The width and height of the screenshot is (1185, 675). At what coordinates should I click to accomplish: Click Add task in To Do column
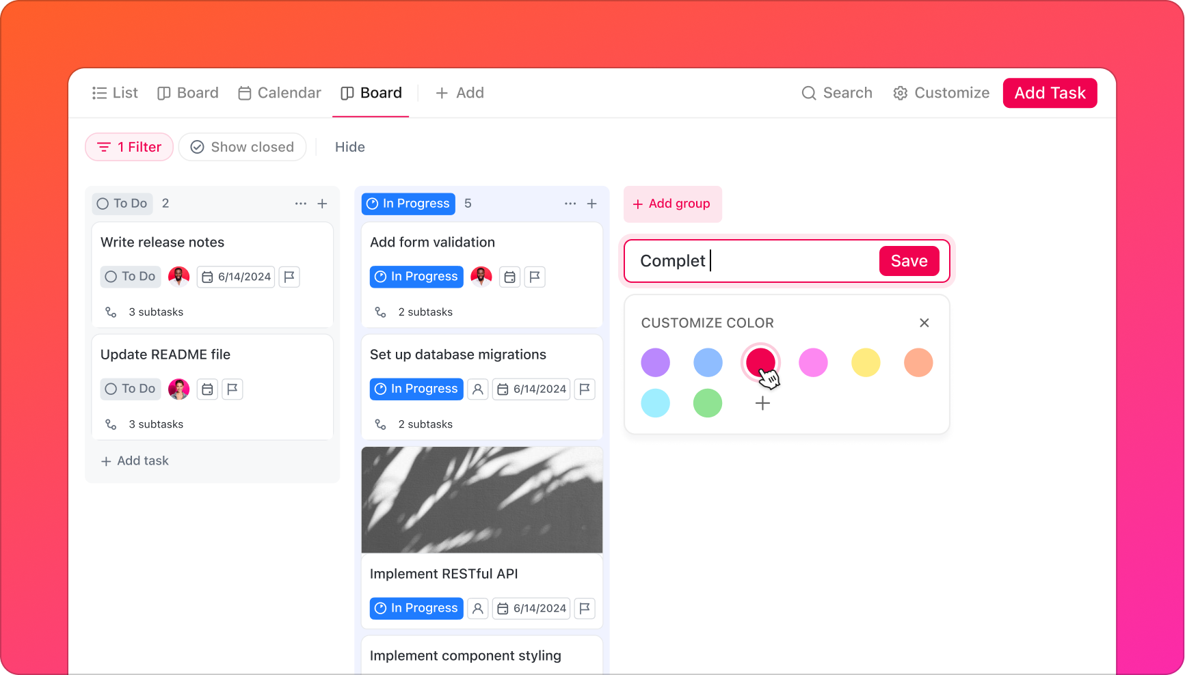(x=135, y=461)
